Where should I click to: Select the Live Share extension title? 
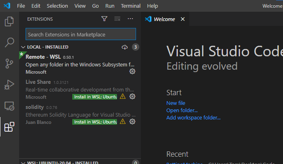tap(38, 82)
